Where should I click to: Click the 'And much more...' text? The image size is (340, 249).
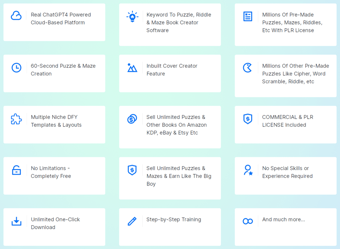coord(283,220)
